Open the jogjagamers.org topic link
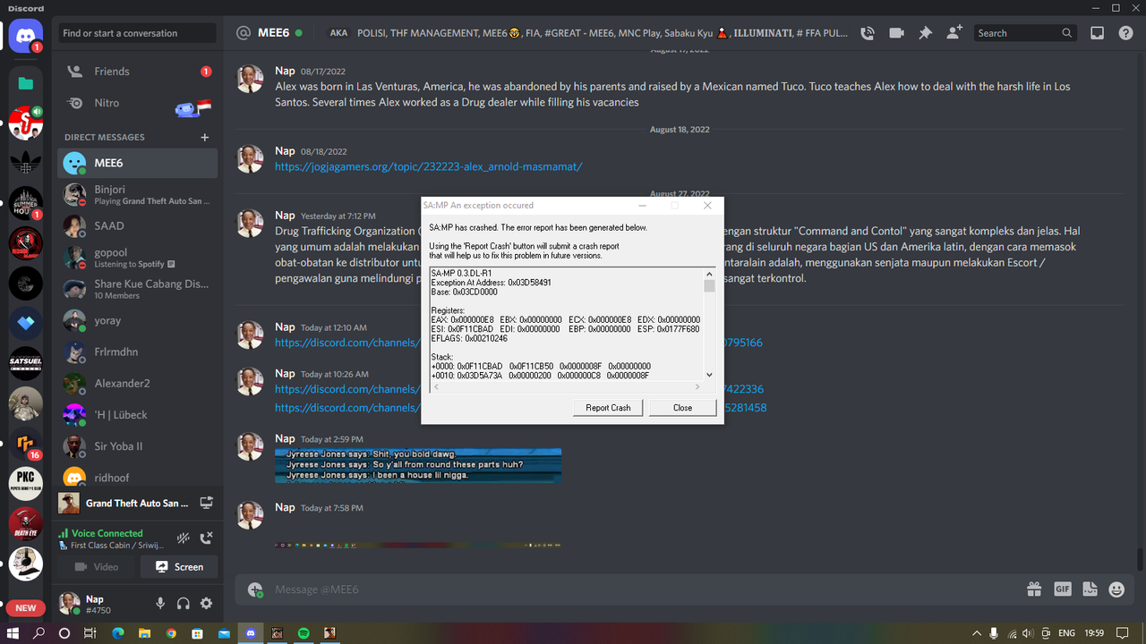 point(428,166)
